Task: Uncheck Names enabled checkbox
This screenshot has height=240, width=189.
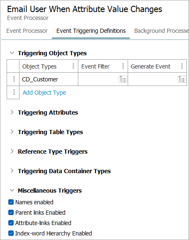Action: click(11, 202)
